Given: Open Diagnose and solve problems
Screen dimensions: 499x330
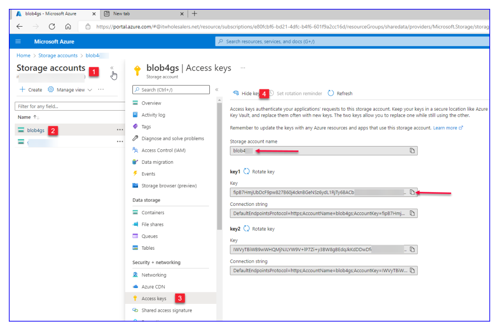Looking at the screenshot, I should tap(173, 138).
